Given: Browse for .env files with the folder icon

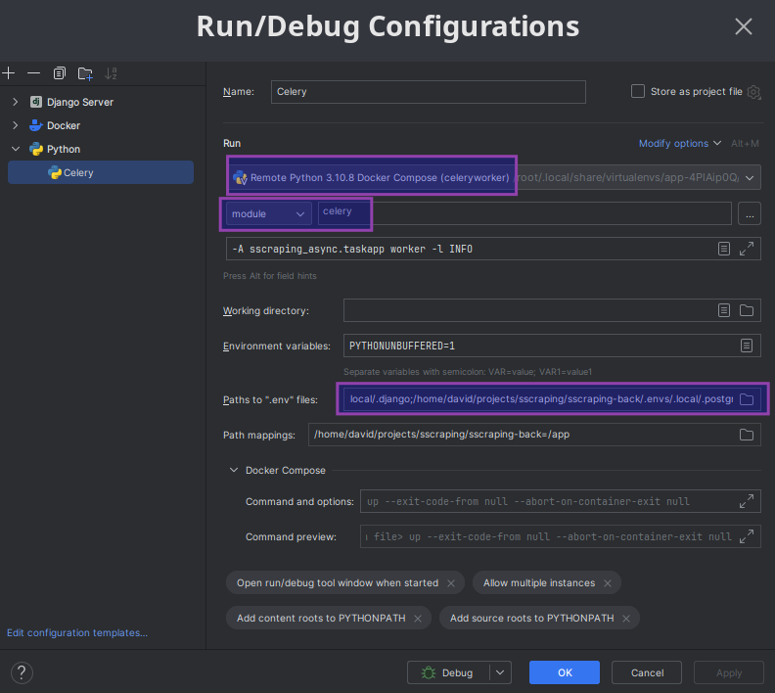Looking at the screenshot, I should 747,399.
